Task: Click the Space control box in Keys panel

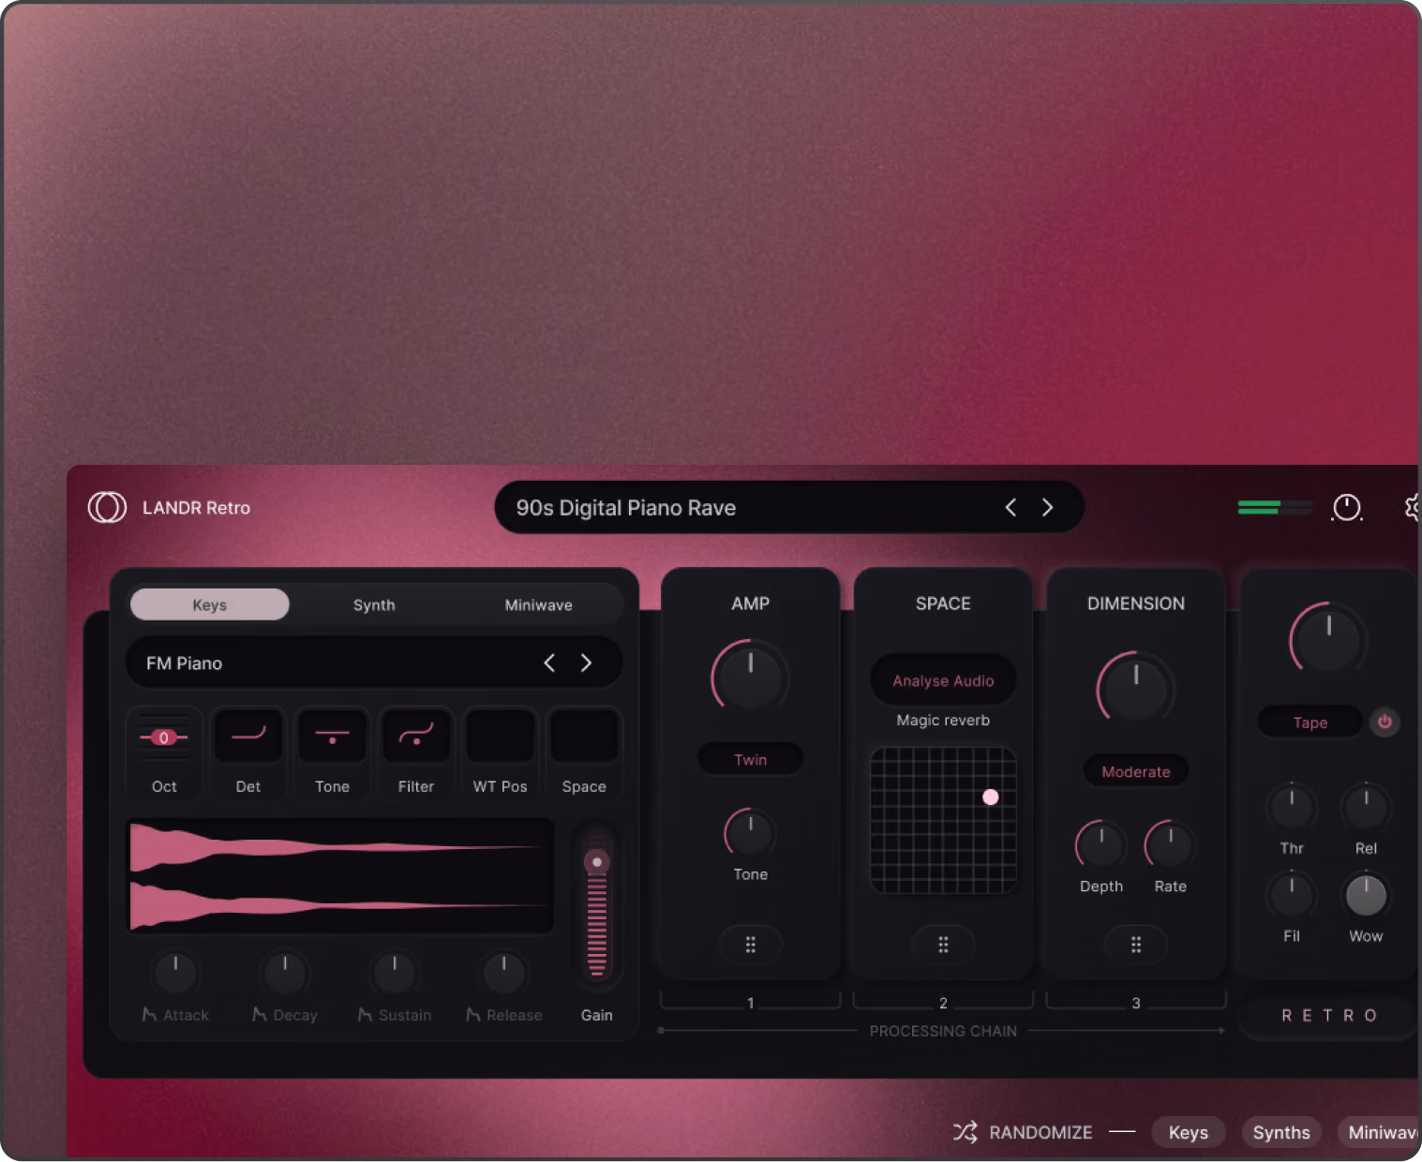Action: click(x=584, y=737)
